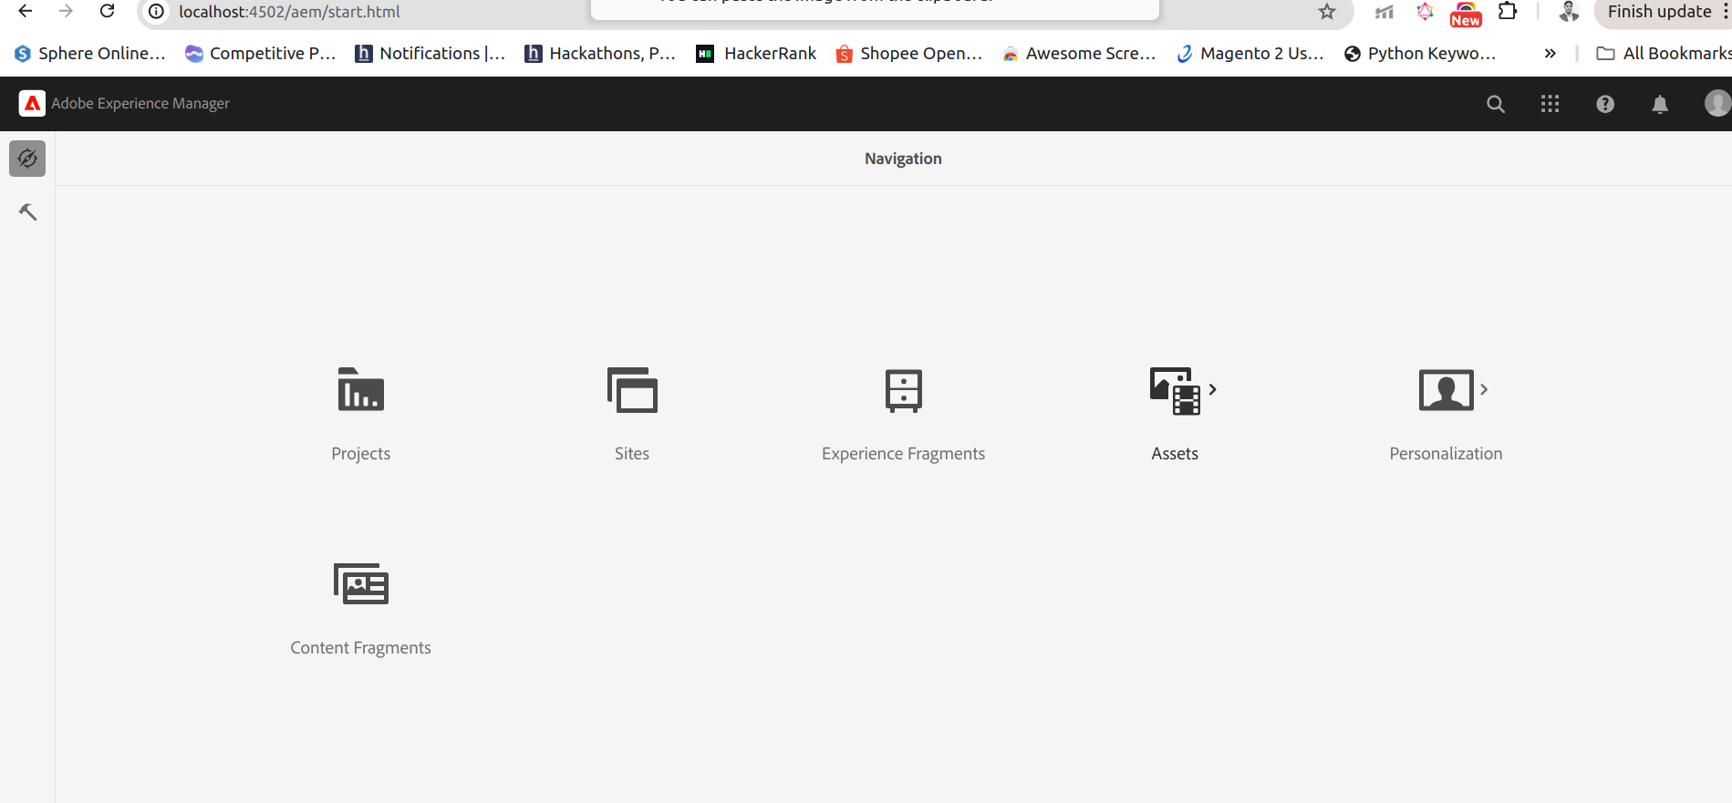Click the browser profile avatar icon
1732x803 pixels.
coord(1569,12)
